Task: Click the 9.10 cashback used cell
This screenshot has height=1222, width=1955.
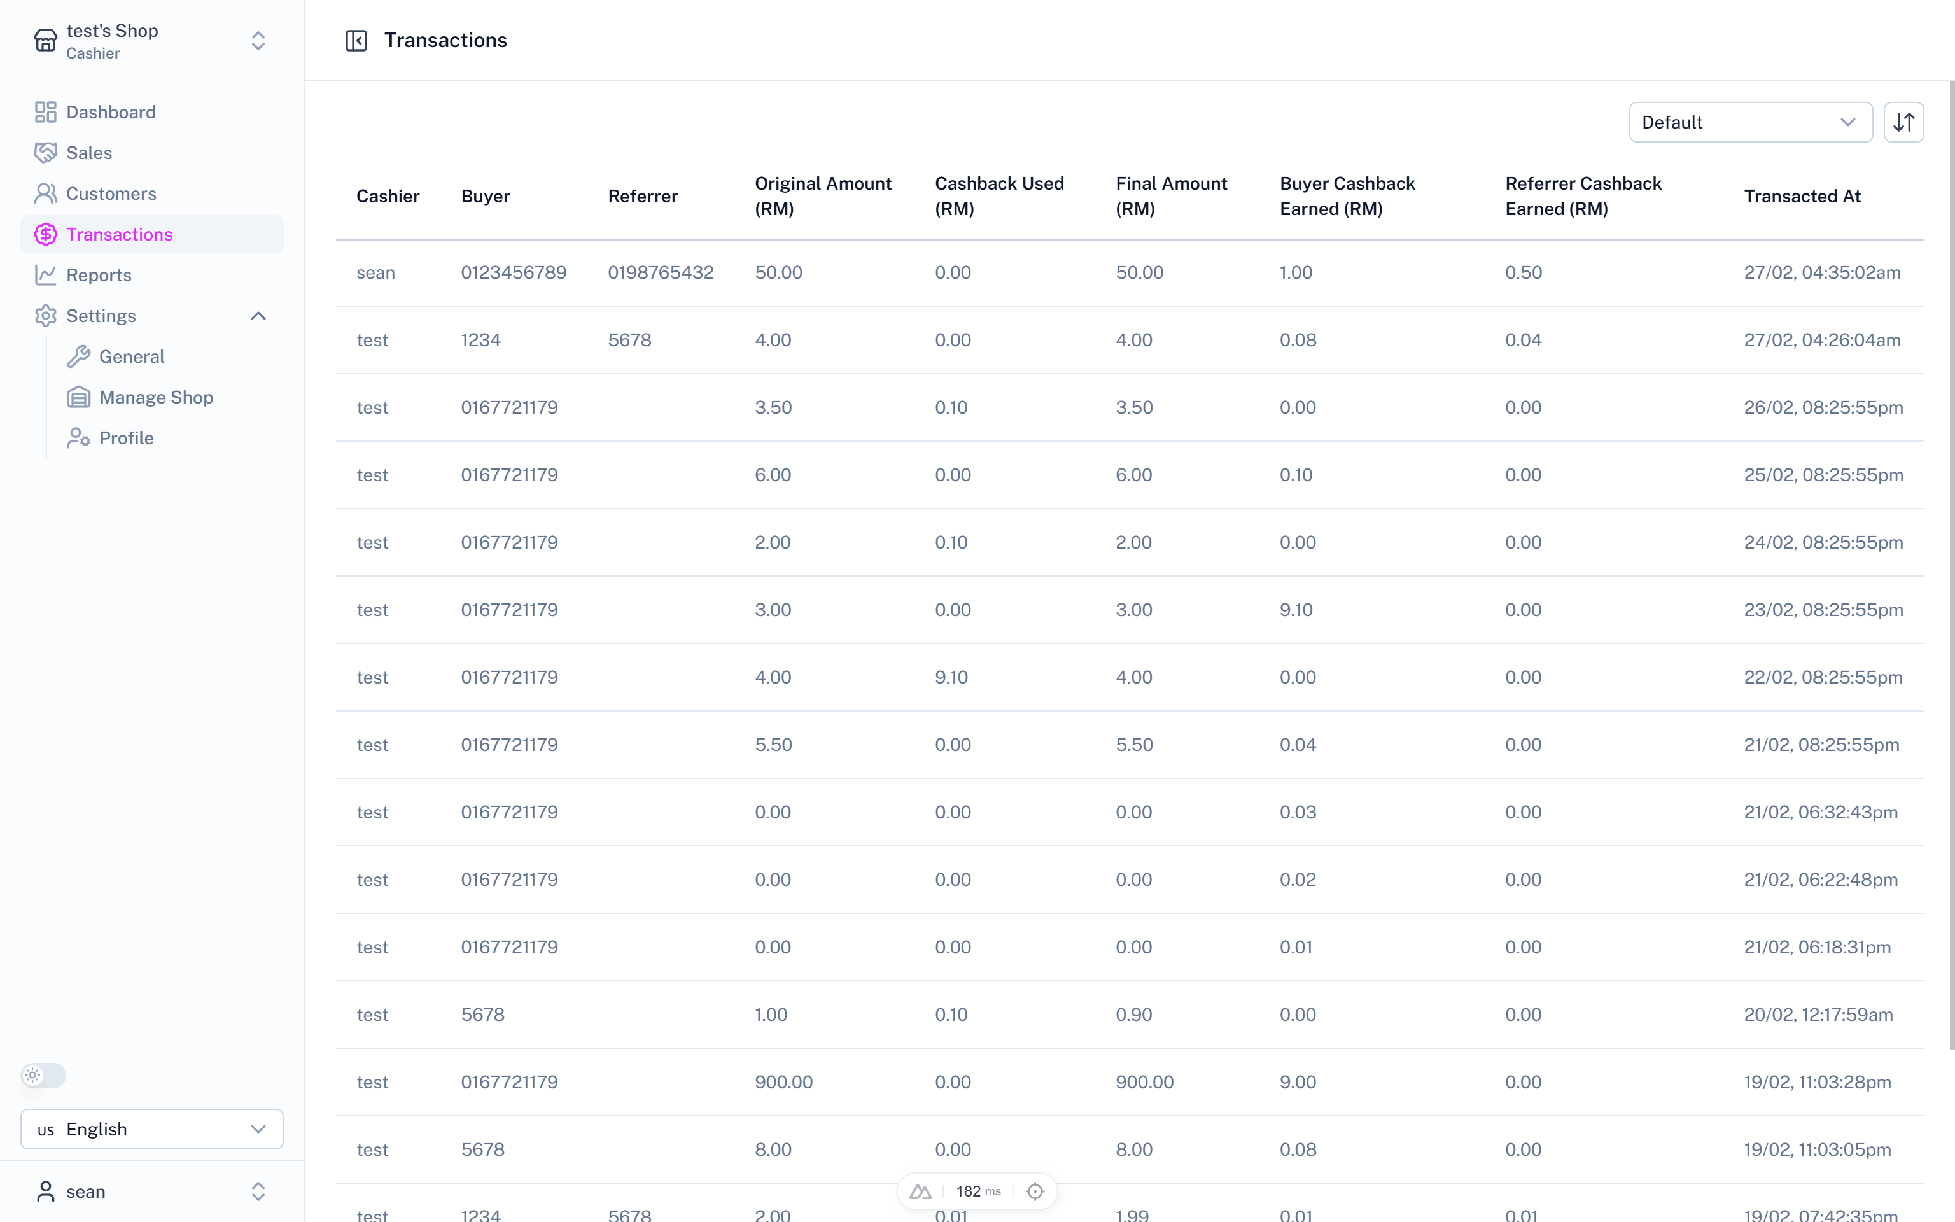Action: (951, 677)
